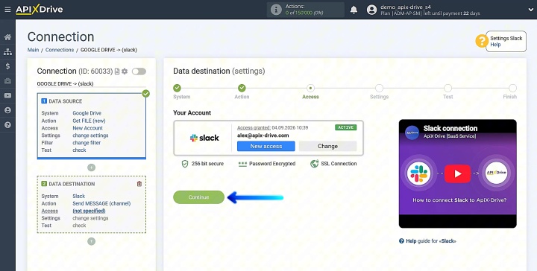537x271 pixels.
Task: Click source change settings link
Action: point(90,135)
